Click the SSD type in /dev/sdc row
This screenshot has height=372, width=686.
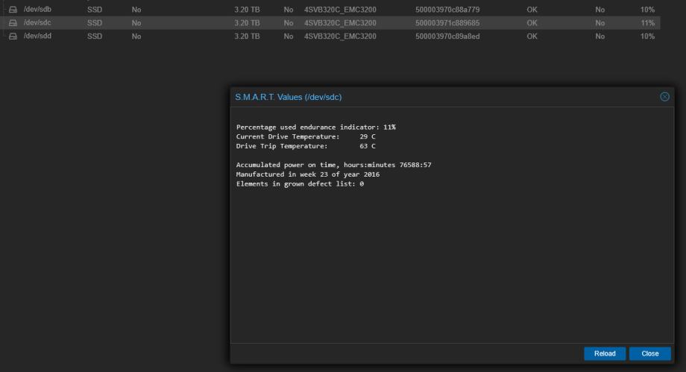(x=95, y=23)
